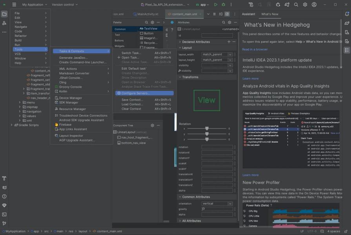Screen dimensions: 351x235
Task: Open the Git version control sidebar icon
Action: 4,223
